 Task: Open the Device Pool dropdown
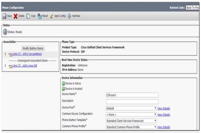click(x=131, y=108)
